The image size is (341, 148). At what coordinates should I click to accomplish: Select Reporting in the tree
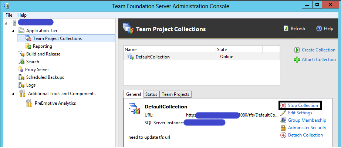coord(43,46)
